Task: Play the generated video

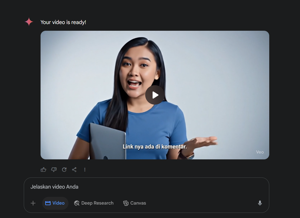Action: (x=155, y=95)
